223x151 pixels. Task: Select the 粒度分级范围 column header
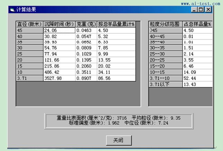pos(165,24)
